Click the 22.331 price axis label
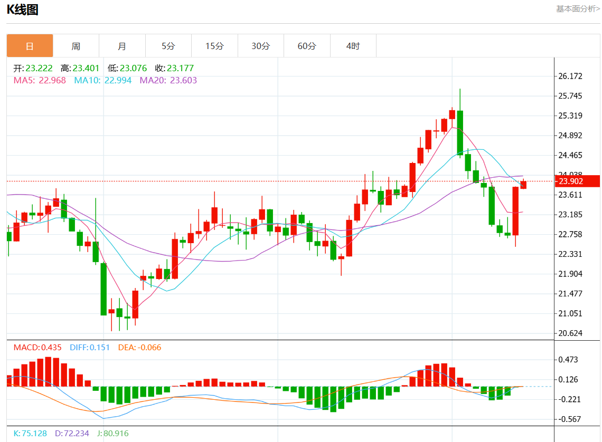Image resolution: width=602 pixels, height=442 pixels. coord(570,254)
